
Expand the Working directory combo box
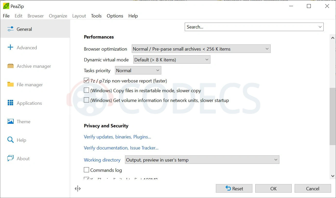click(x=202, y=160)
